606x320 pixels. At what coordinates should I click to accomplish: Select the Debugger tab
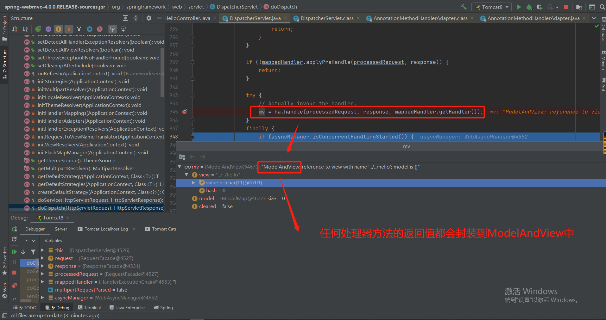click(x=35, y=229)
